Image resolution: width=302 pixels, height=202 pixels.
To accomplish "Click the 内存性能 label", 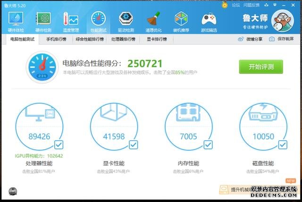I will (x=188, y=163).
